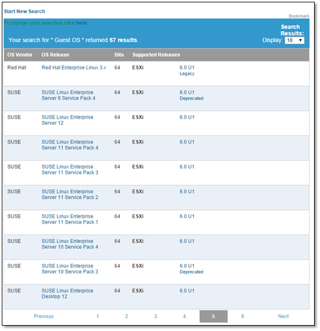
Task: Go to results page 1
Action: pos(97,316)
